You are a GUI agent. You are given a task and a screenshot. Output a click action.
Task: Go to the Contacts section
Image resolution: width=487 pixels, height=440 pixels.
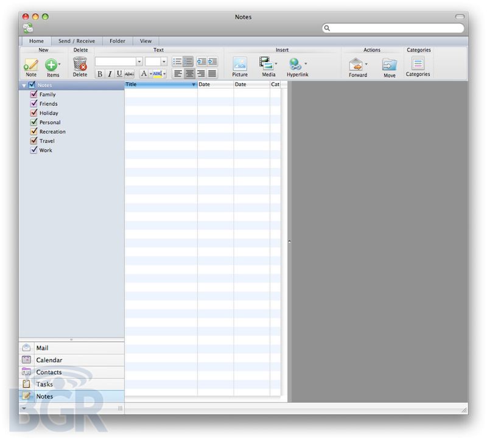coord(49,372)
